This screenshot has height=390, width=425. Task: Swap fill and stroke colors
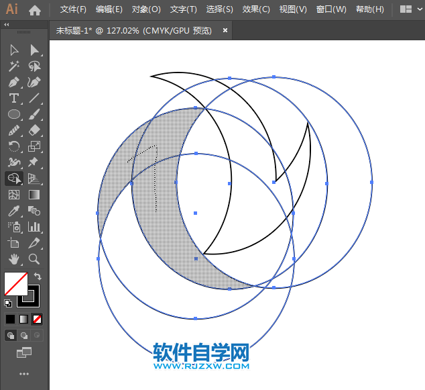38,277
